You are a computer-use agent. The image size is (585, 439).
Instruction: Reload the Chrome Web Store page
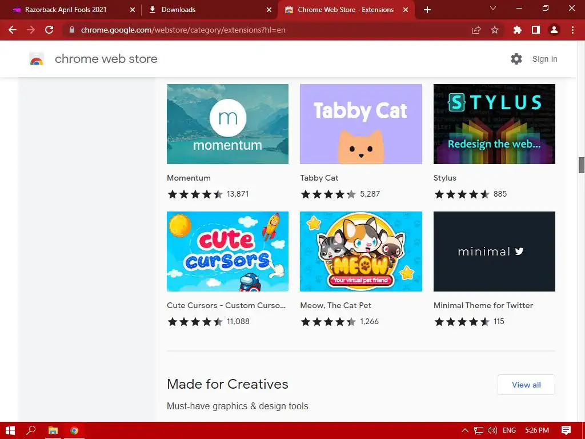(49, 30)
